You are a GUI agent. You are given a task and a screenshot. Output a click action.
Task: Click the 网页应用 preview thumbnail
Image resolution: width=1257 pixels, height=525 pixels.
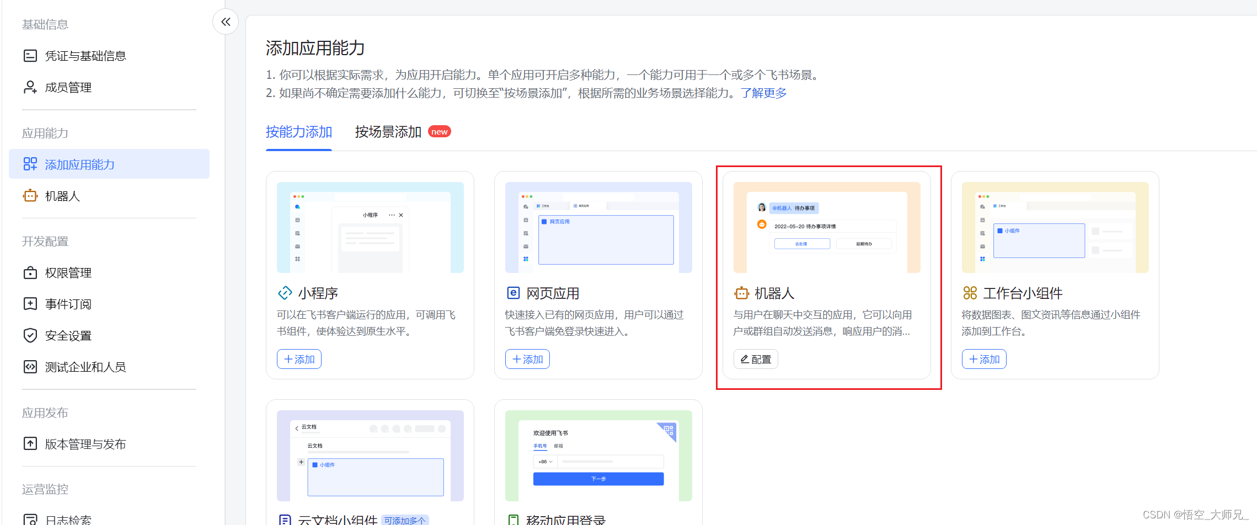[598, 227]
